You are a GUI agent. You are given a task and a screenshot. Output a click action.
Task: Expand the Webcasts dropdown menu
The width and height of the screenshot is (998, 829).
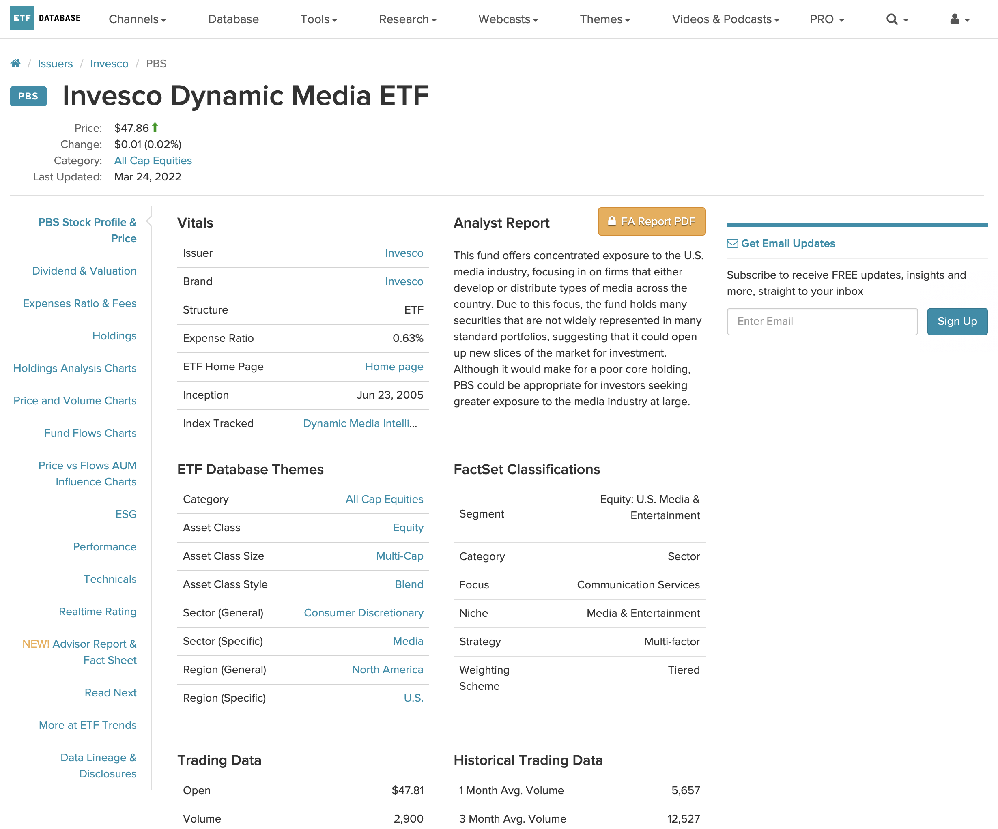(508, 19)
